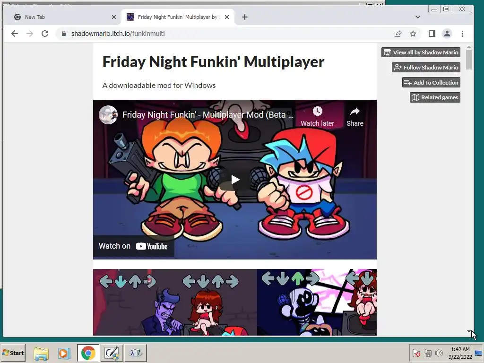Open the Chrome three-dot menu
Screen dimensions: 484x363
462,34
